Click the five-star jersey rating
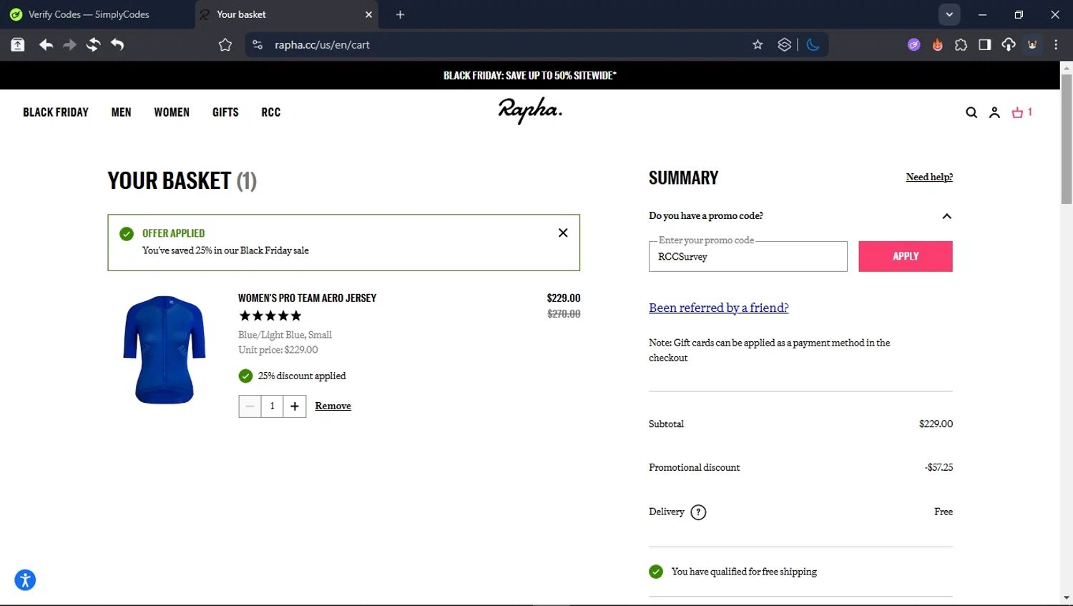Image resolution: width=1073 pixels, height=606 pixels. point(270,316)
